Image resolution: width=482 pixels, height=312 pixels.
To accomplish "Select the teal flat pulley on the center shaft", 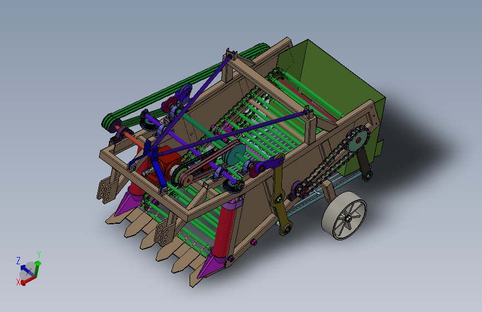I will 235,155.
